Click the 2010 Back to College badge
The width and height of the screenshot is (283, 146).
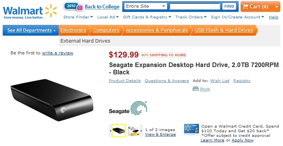click(73, 7)
